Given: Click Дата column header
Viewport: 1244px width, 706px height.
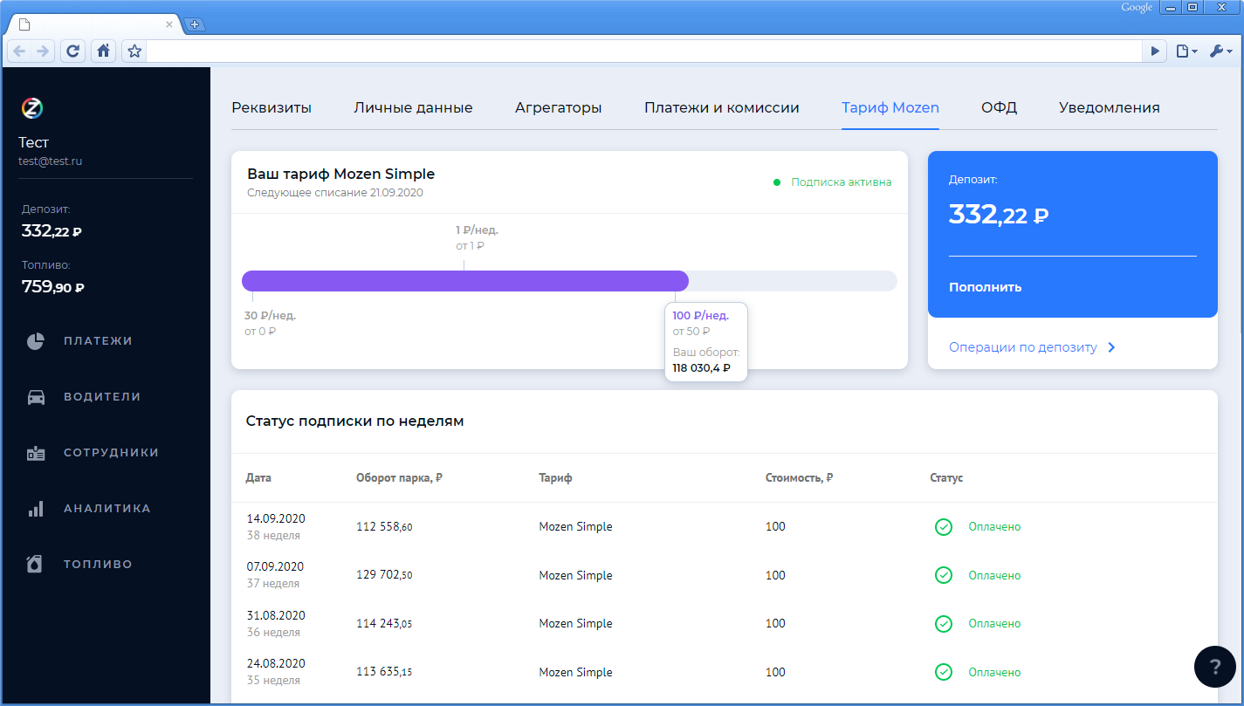Looking at the screenshot, I should click(x=258, y=478).
